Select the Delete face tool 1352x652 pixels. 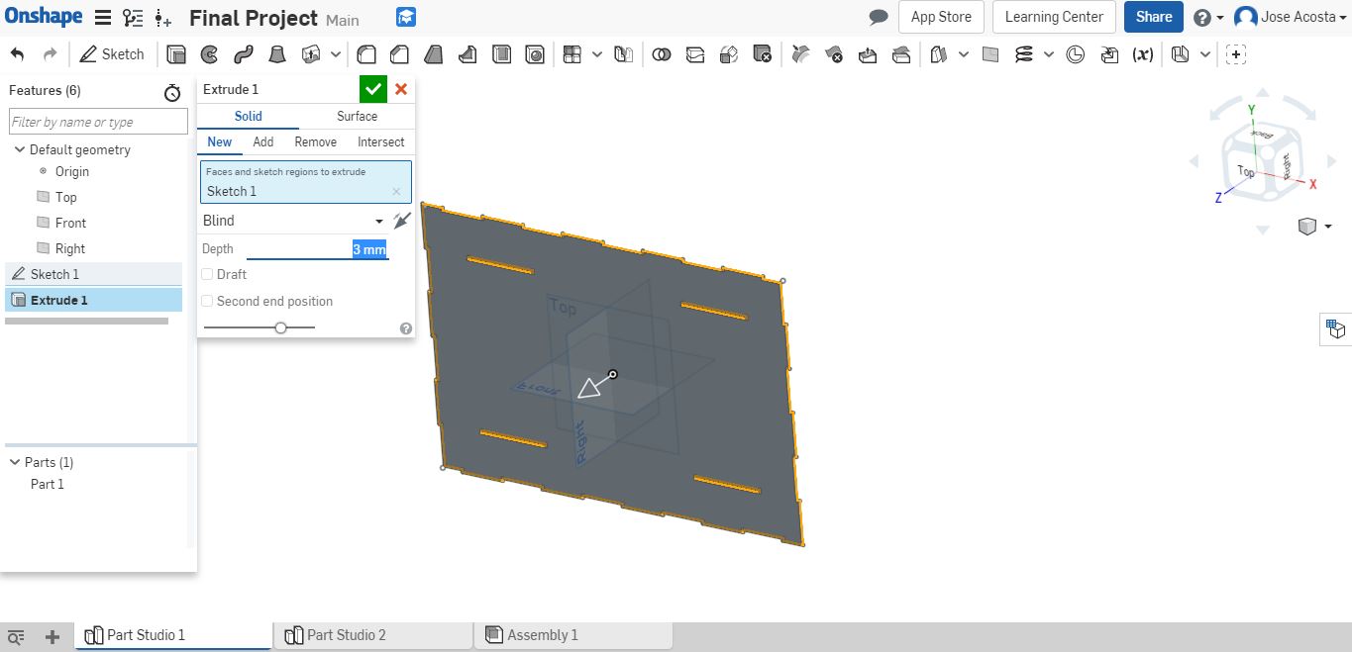pos(834,54)
